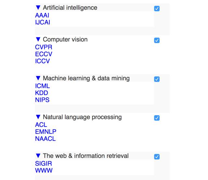Image resolution: width=208 pixels, height=180 pixels.
Task: Open the KDD link
Action: click(41, 93)
